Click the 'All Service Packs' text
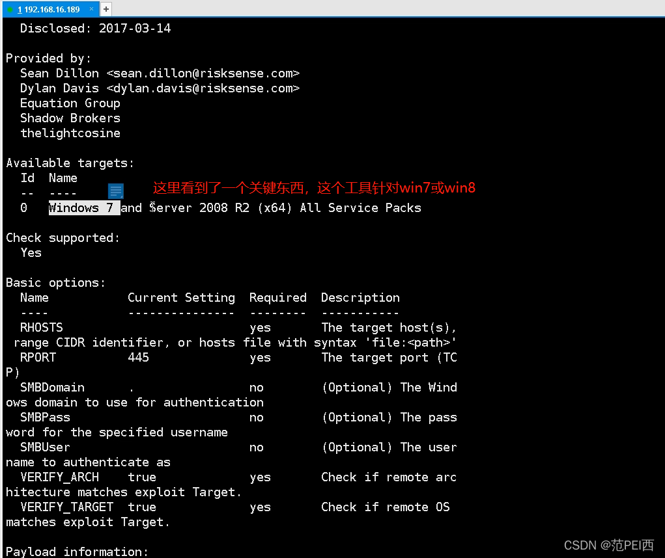Image resolution: width=665 pixels, height=558 pixels. 360,208
